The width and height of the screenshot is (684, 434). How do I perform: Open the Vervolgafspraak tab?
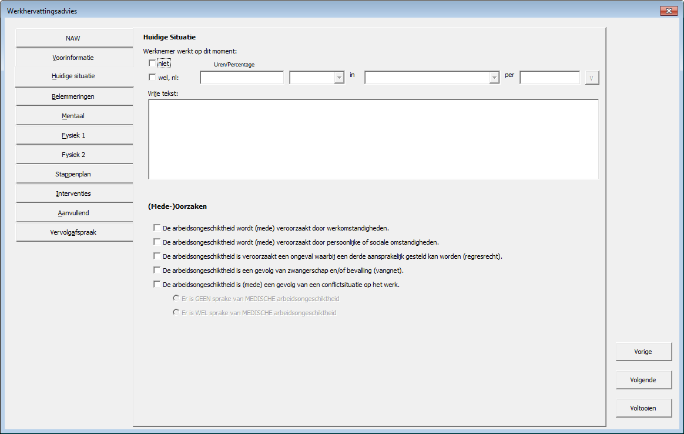click(73, 232)
